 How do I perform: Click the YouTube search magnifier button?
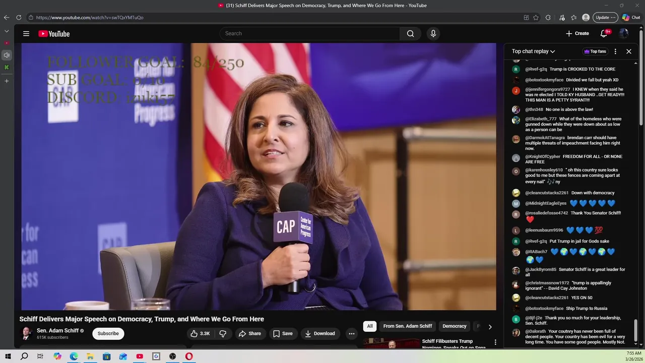[x=410, y=34]
